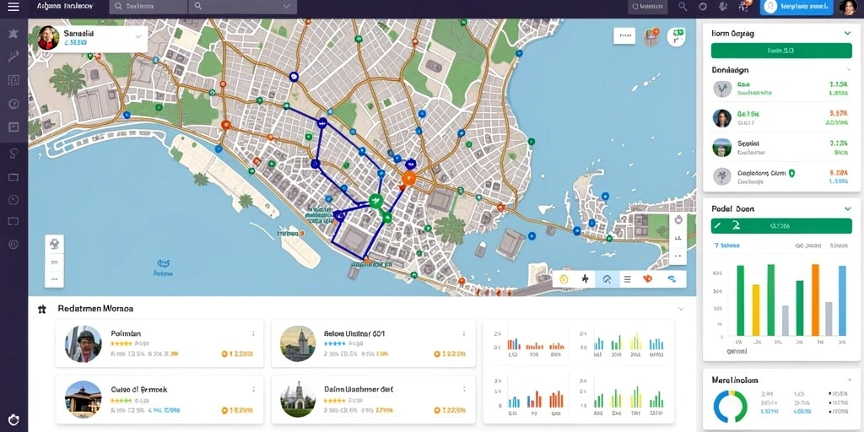Click the magnifier icon in the top-right header
Image resolution: width=864 pixels, height=432 pixels.
click(x=683, y=7)
